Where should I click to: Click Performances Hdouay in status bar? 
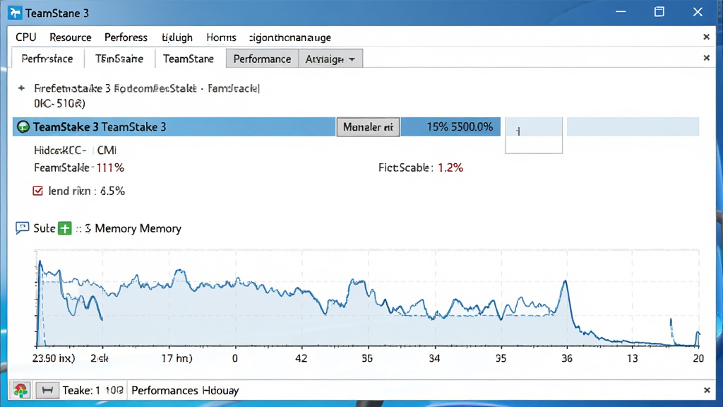point(185,390)
